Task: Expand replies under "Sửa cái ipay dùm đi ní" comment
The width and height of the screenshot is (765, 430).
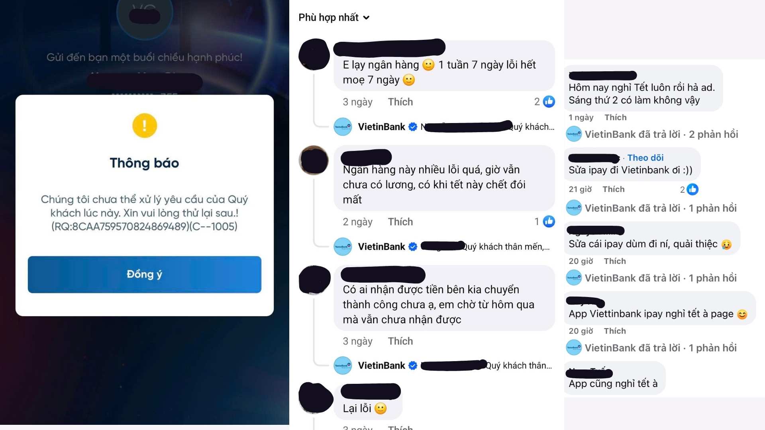Action: pos(661,278)
